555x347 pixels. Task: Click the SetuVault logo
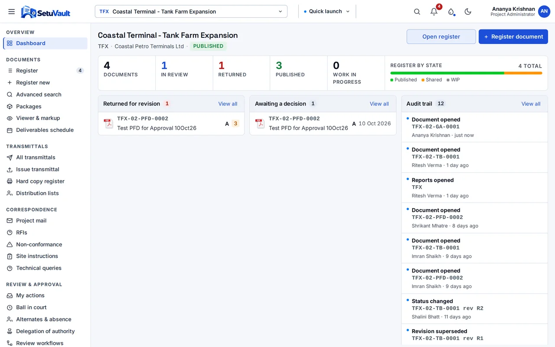click(46, 12)
